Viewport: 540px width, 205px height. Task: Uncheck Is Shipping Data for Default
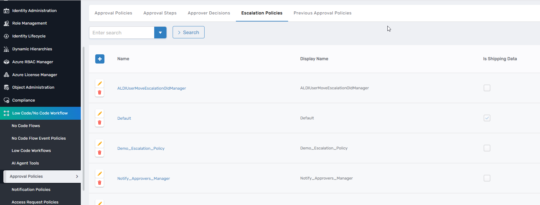[487, 118]
